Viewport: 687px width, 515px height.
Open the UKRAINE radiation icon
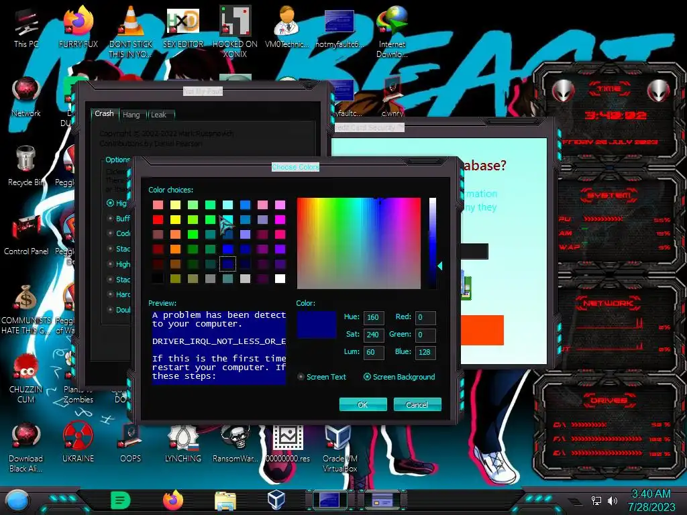(x=78, y=441)
